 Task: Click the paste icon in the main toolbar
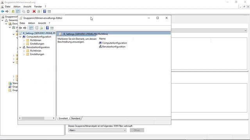(x=28, y=11)
